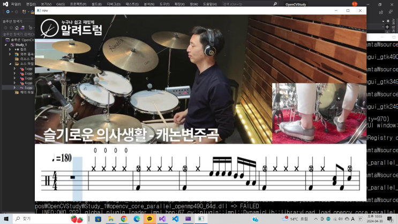Image resolution: width=398 pixels, height=224 pixels.
Task: Open the 프로젝트(P) menu
Action: click(78, 4)
